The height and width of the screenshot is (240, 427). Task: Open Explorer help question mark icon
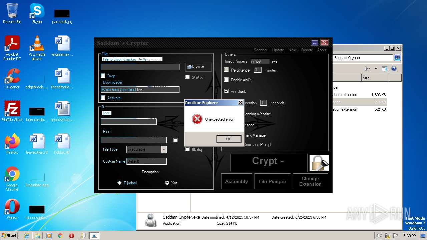(394, 69)
